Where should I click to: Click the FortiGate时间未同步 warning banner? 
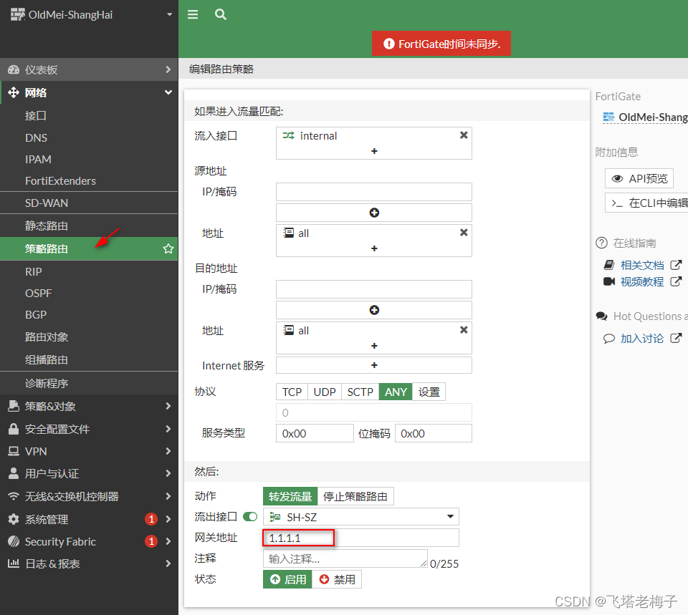[x=441, y=44]
